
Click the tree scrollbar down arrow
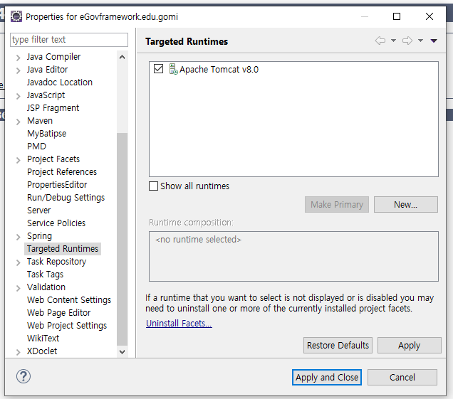(x=123, y=352)
